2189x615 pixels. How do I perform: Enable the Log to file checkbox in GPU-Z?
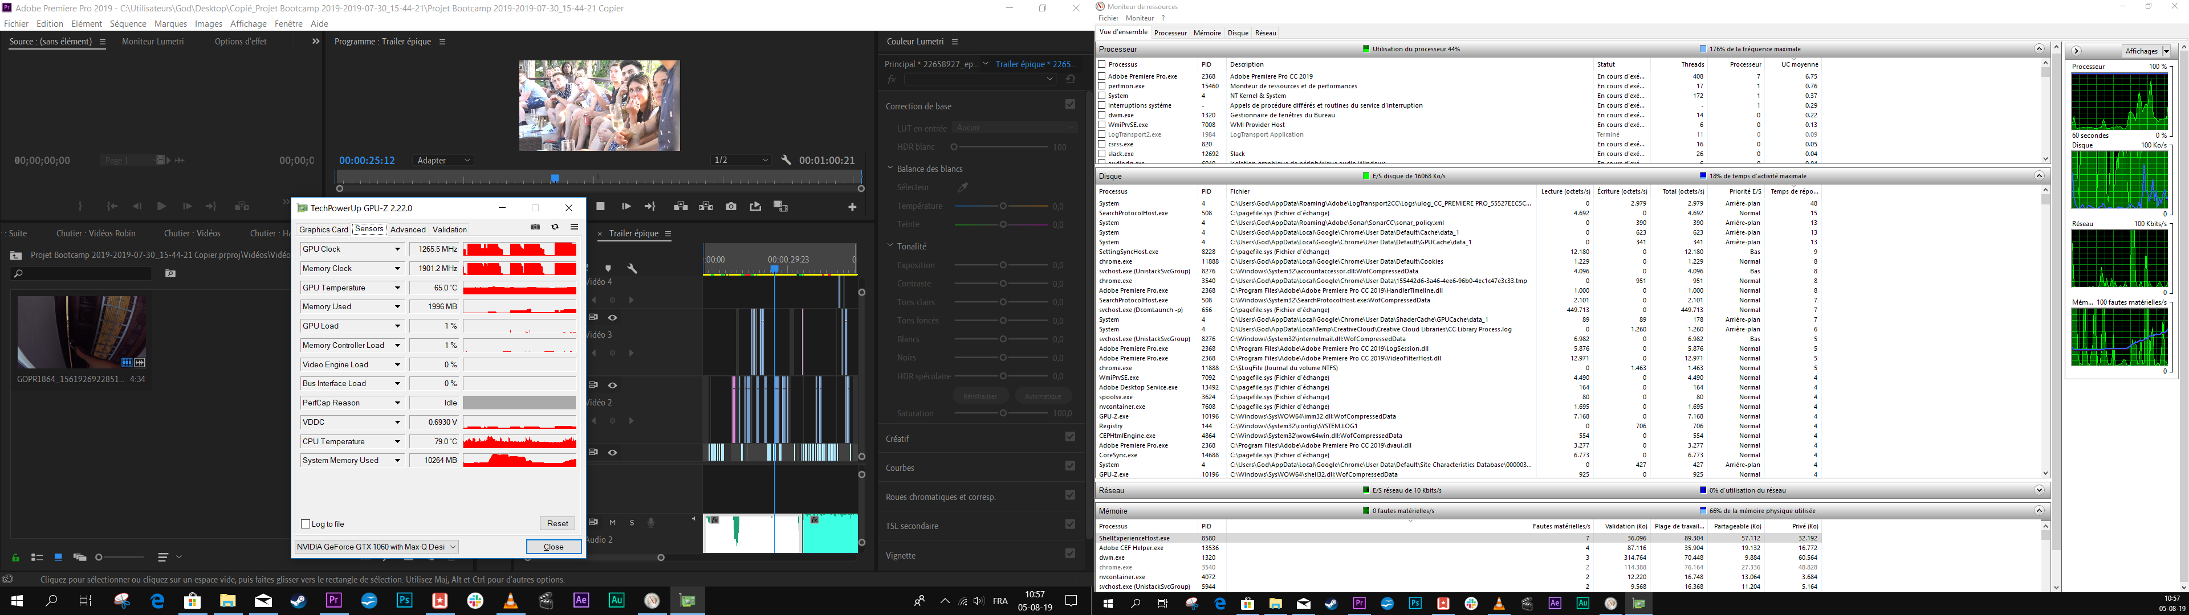[x=306, y=524]
